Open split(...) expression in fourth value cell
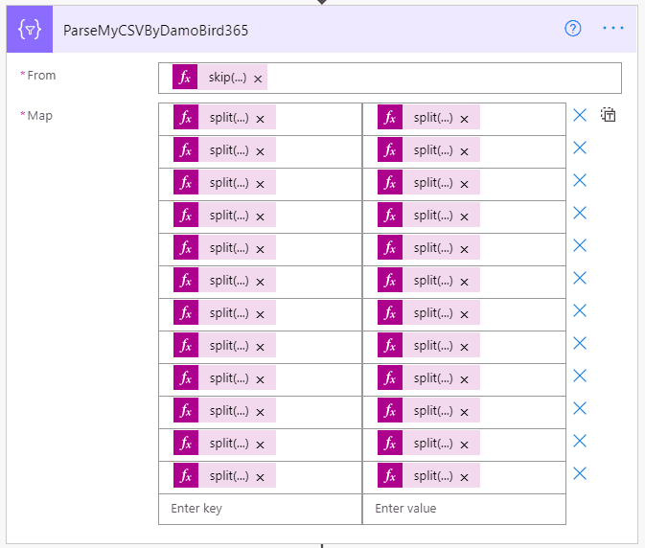645x548 pixels. 433,216
